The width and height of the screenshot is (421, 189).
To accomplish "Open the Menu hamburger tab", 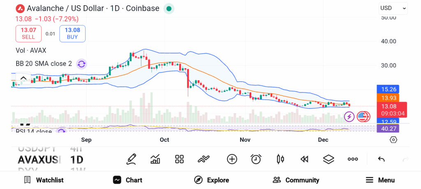I will (380, 180).
